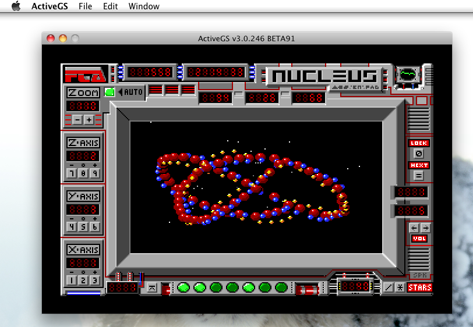473x327 pixels.
Task: Open the Window menu
Action: point(144,6)
